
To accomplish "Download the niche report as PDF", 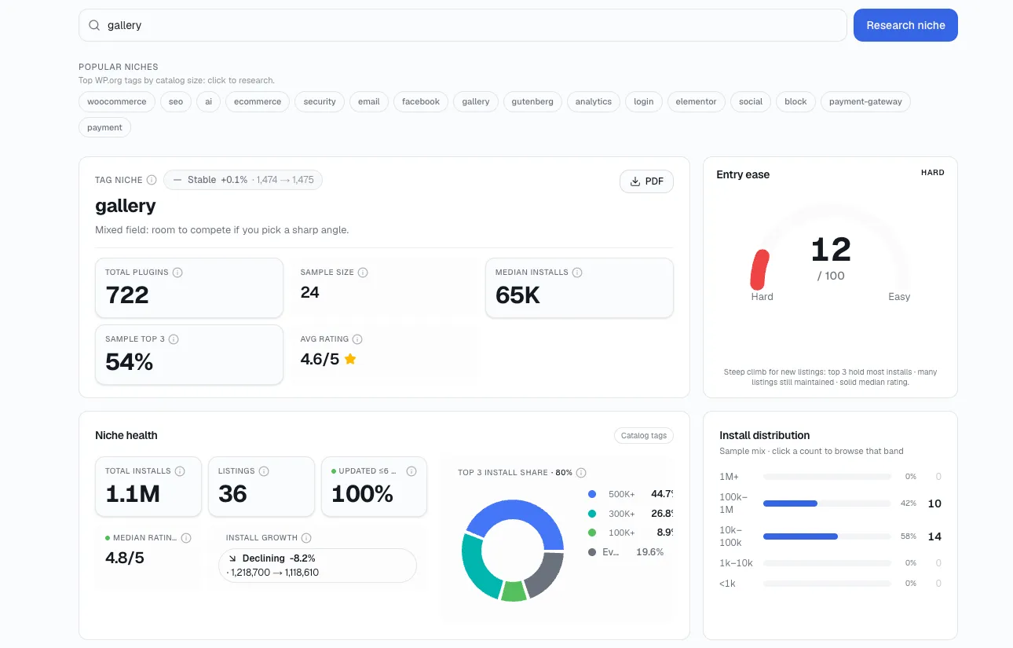I will click(646, 181).
